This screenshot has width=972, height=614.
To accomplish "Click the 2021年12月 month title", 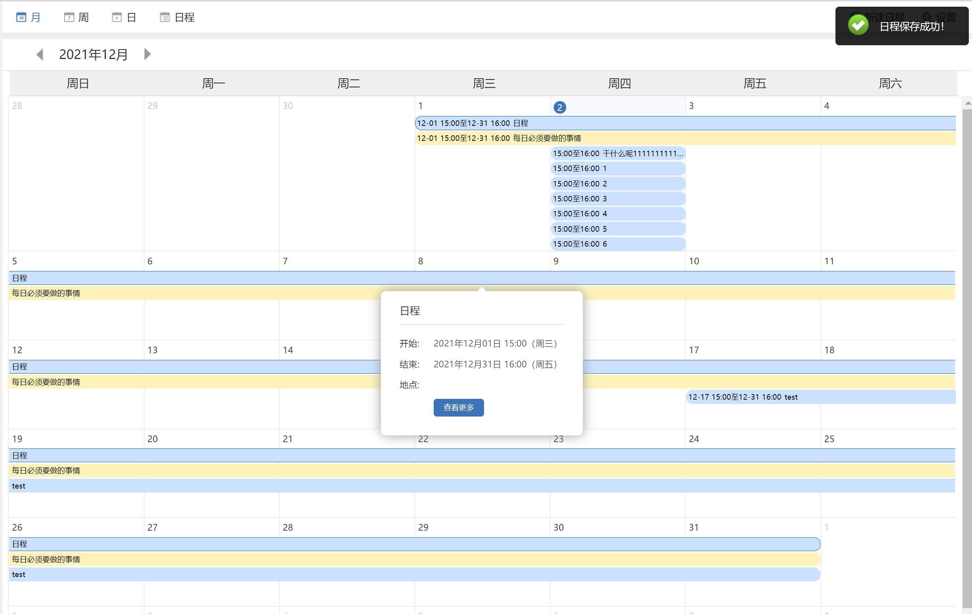I will tap(93, 54).
